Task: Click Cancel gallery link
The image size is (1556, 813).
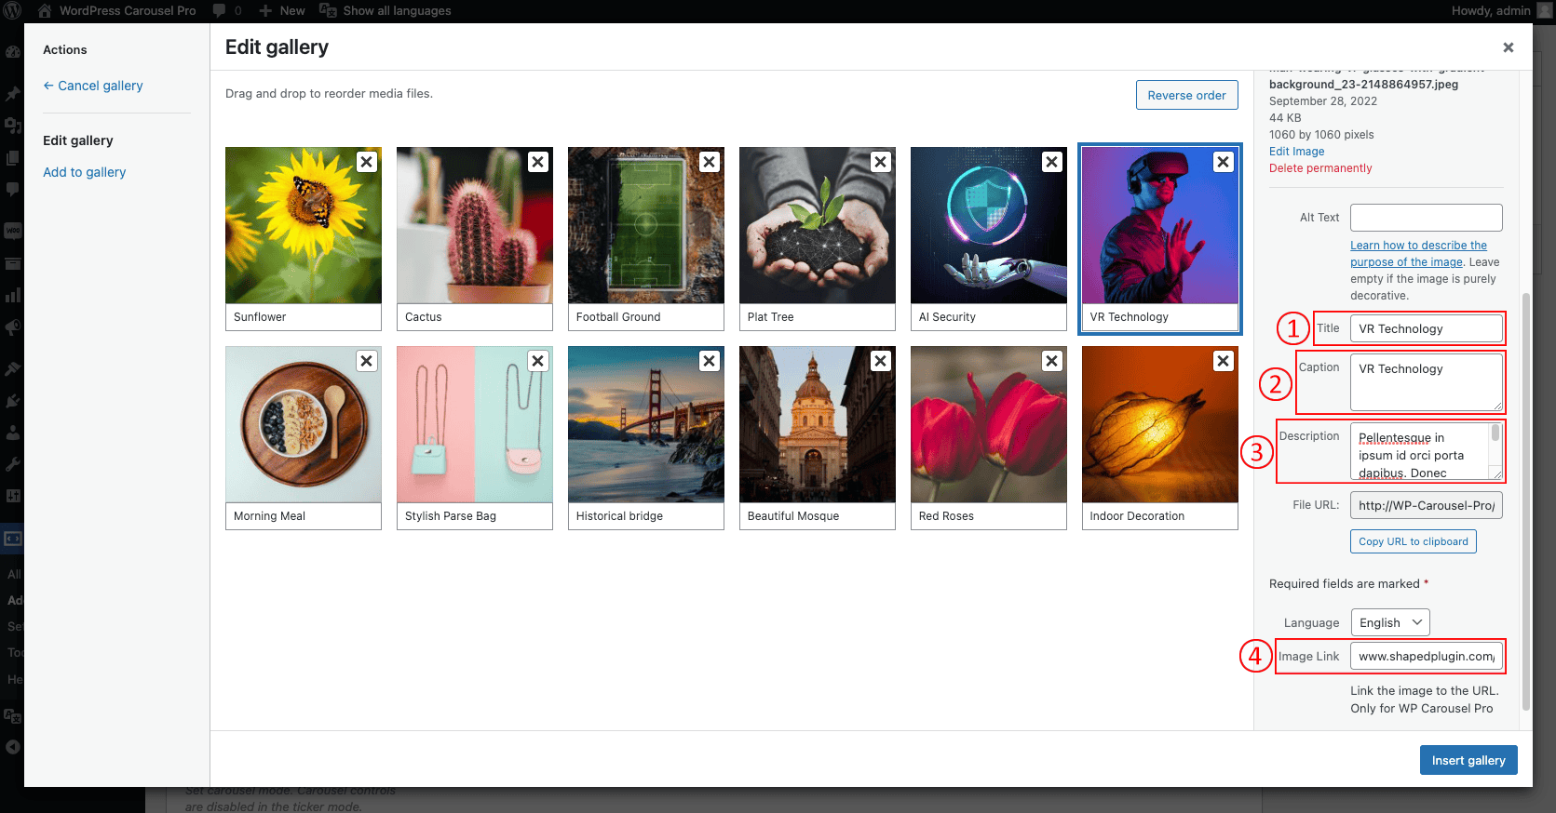Action: pos(93,86)
